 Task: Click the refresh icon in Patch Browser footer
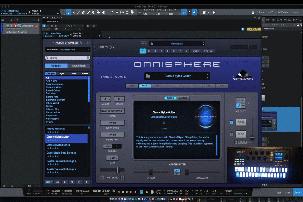point(80,182)
